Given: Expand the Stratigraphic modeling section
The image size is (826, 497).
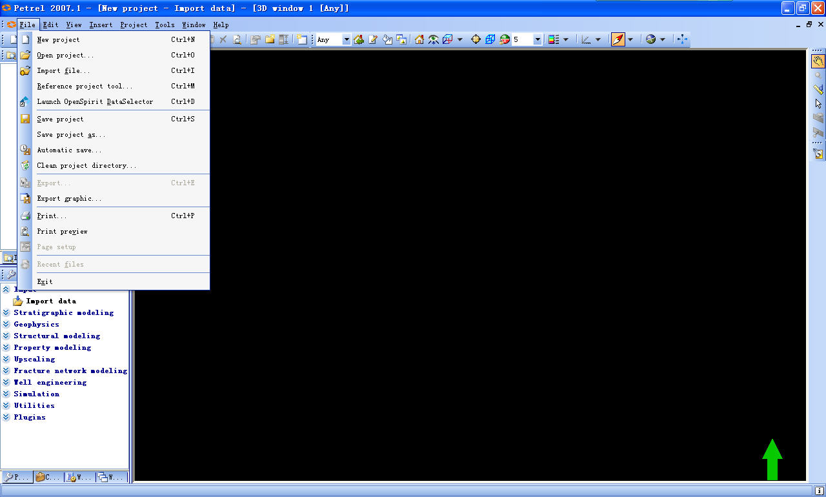Looking at the screenshot, I should pyautogui.click(x=6, y=312).
